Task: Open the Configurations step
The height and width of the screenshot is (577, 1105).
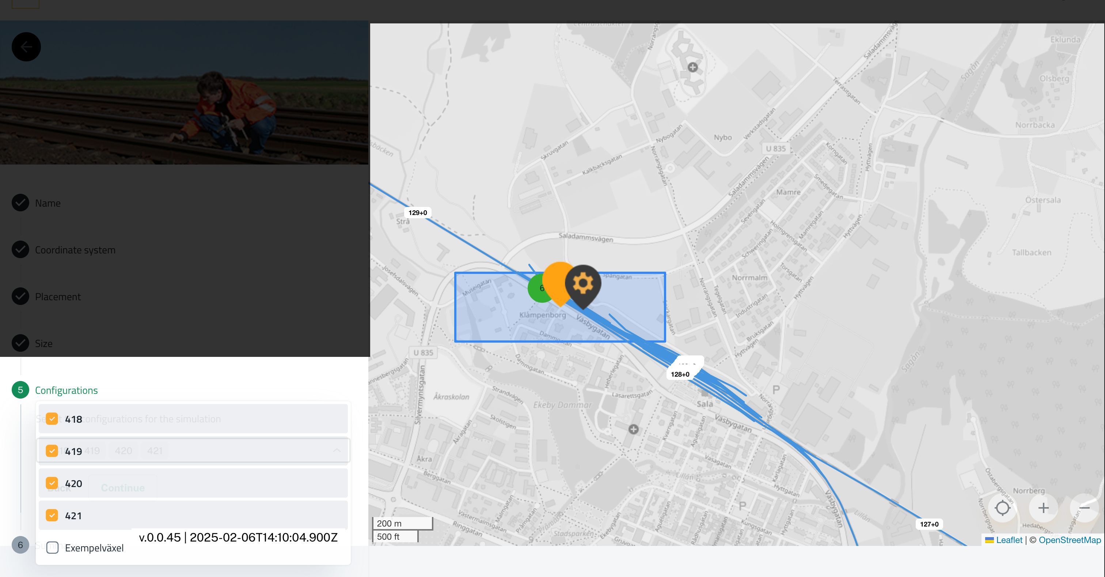Action: pos(67,390)
